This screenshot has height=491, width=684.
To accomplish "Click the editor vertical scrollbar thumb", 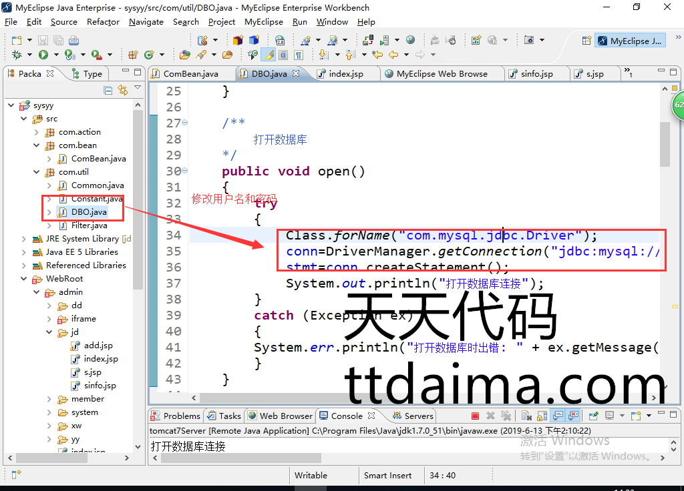I will click(x=665, y=143).
